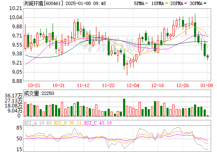Screen dimensions: 217x152
Task: Click the 11-22 date axis label
Action: [108, 85]
